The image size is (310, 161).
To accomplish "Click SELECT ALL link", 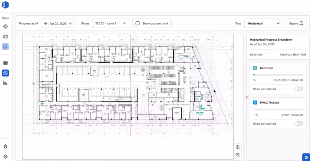I will click(256, 55).
